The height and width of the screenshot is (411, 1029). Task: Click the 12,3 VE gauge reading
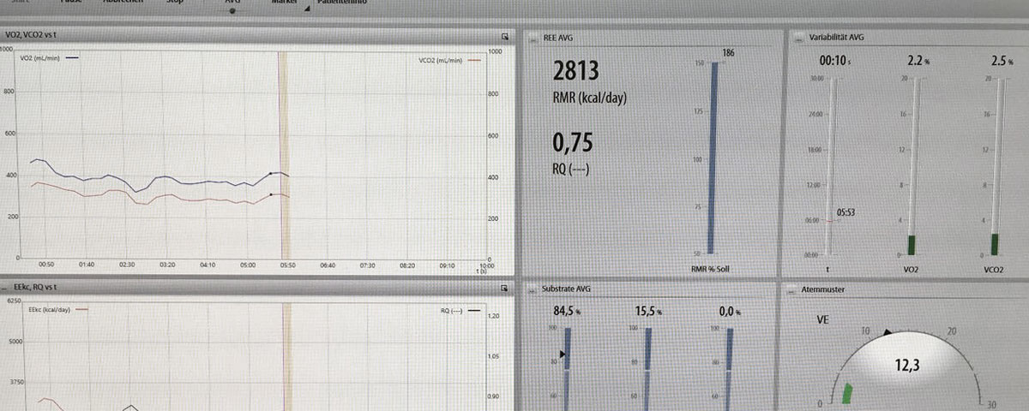(x=907, y=365)
